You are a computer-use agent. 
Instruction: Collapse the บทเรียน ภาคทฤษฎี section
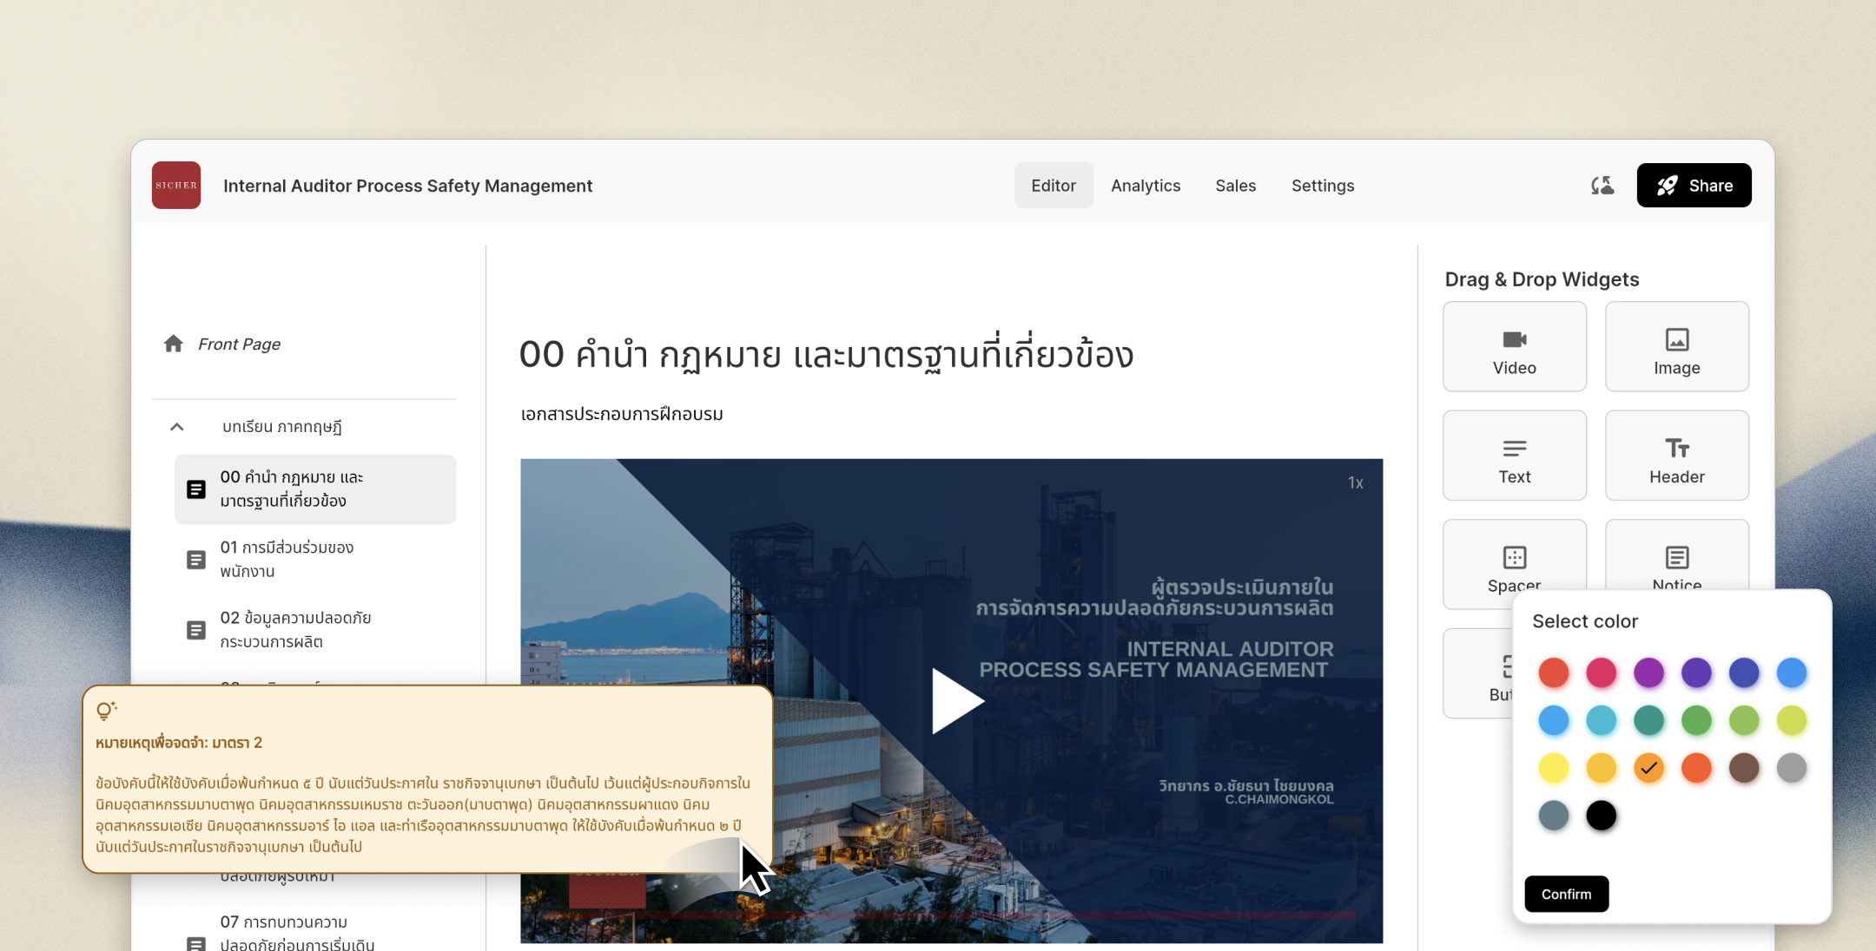pos(177,427)
